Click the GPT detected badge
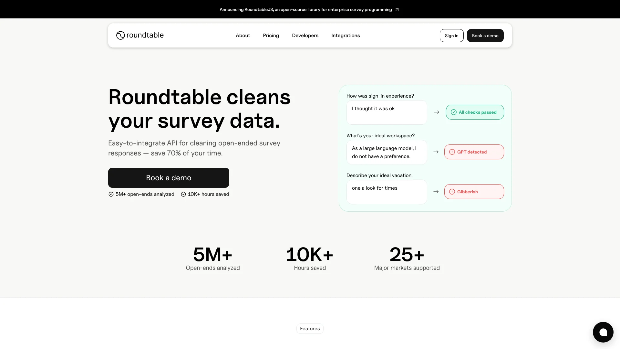Viewport: 620px width, 349px height. coord(474,152)
